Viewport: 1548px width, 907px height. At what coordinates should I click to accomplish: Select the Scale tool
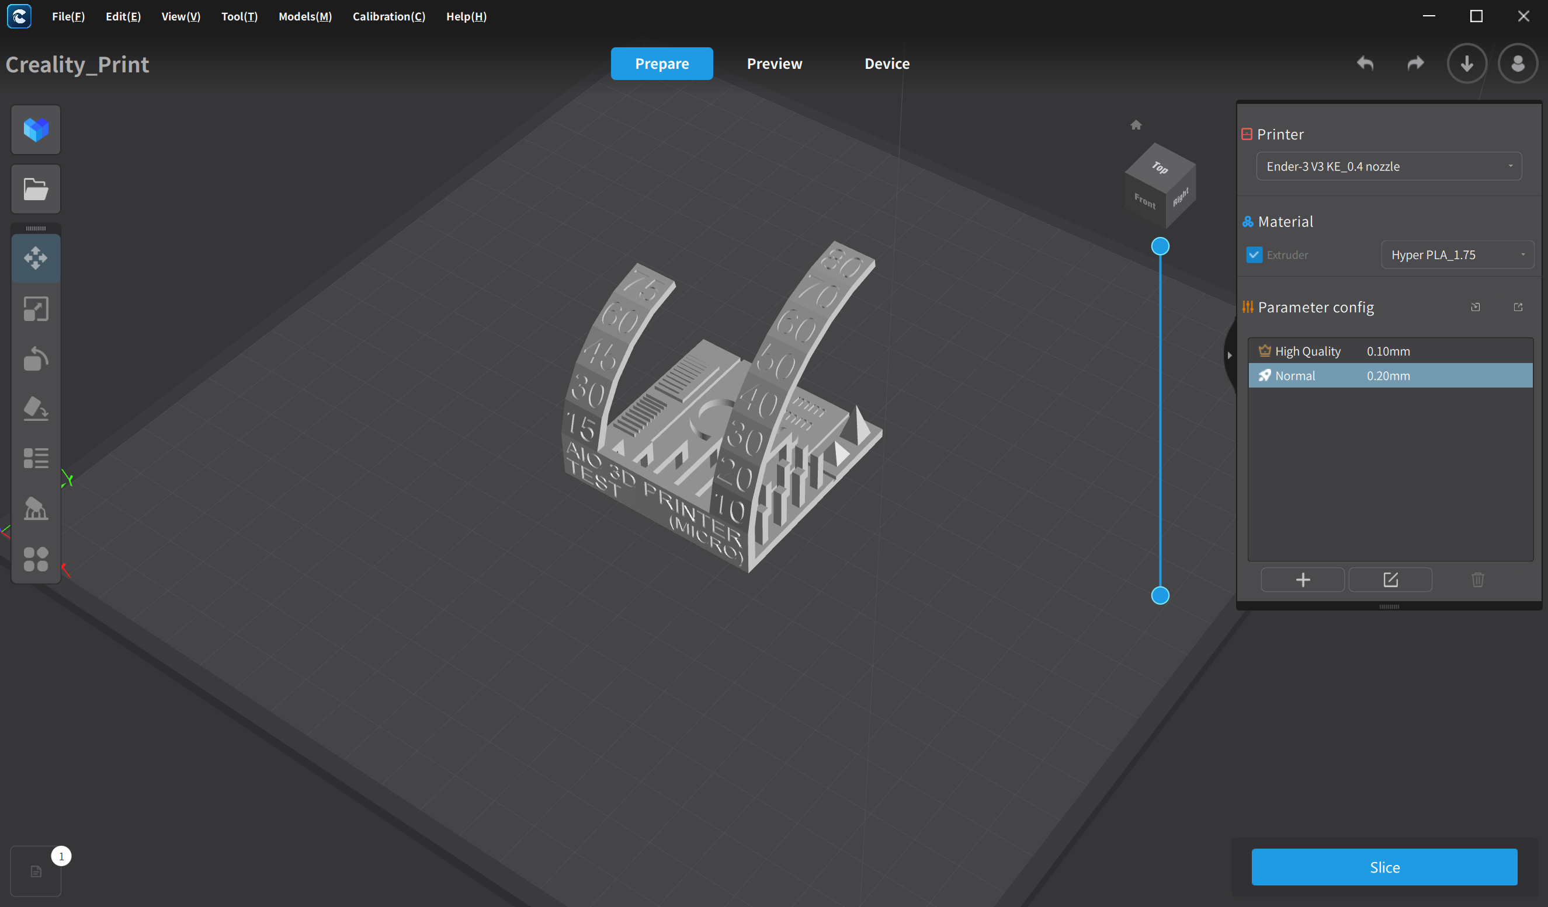tap(36, 309)
